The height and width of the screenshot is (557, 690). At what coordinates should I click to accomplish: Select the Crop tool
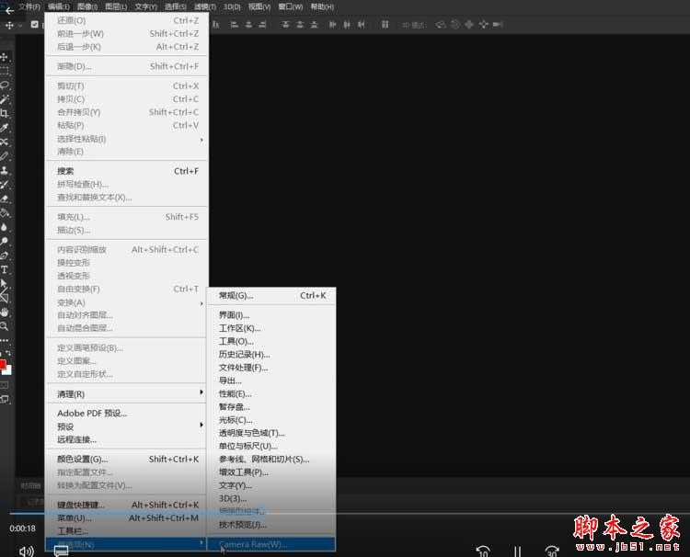pyautogui.click(x=5, y=113)
